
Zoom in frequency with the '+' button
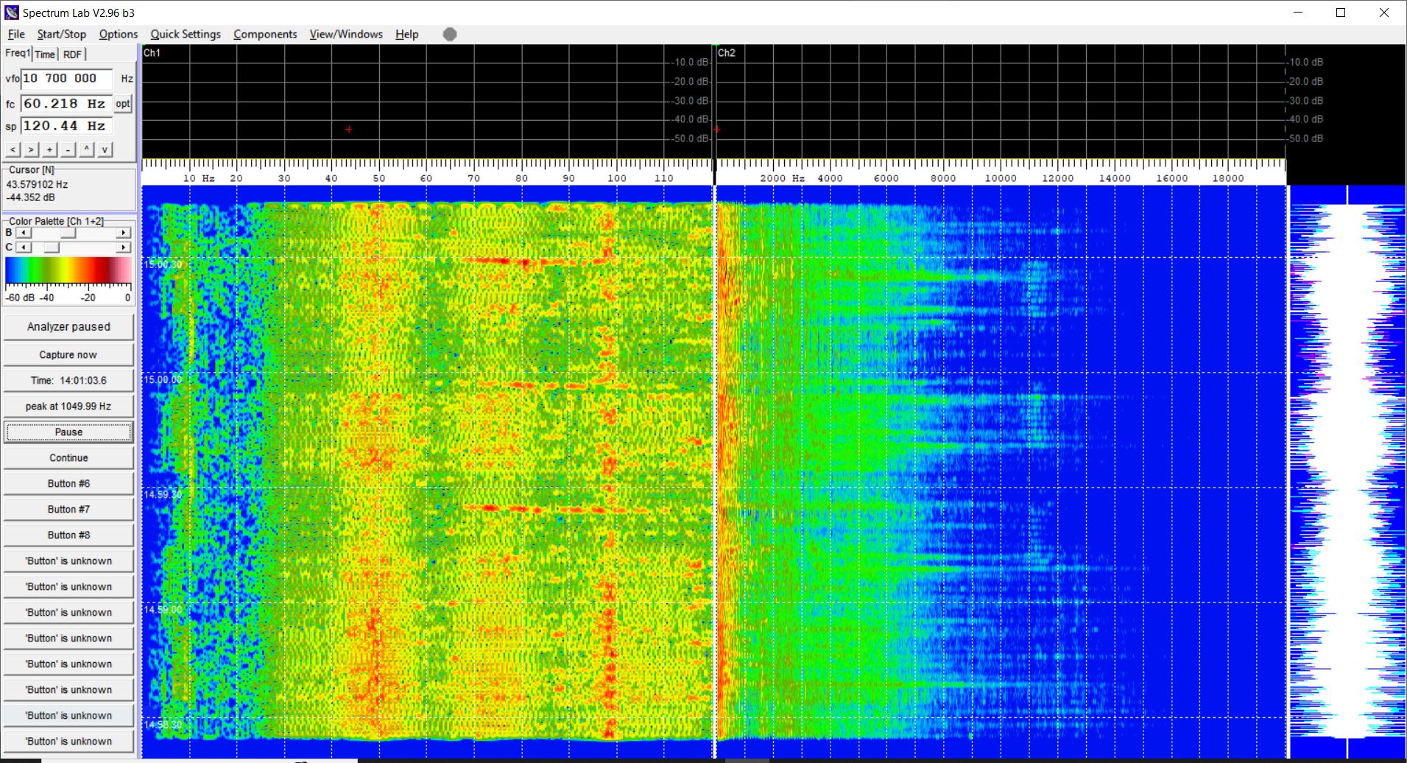50,150
